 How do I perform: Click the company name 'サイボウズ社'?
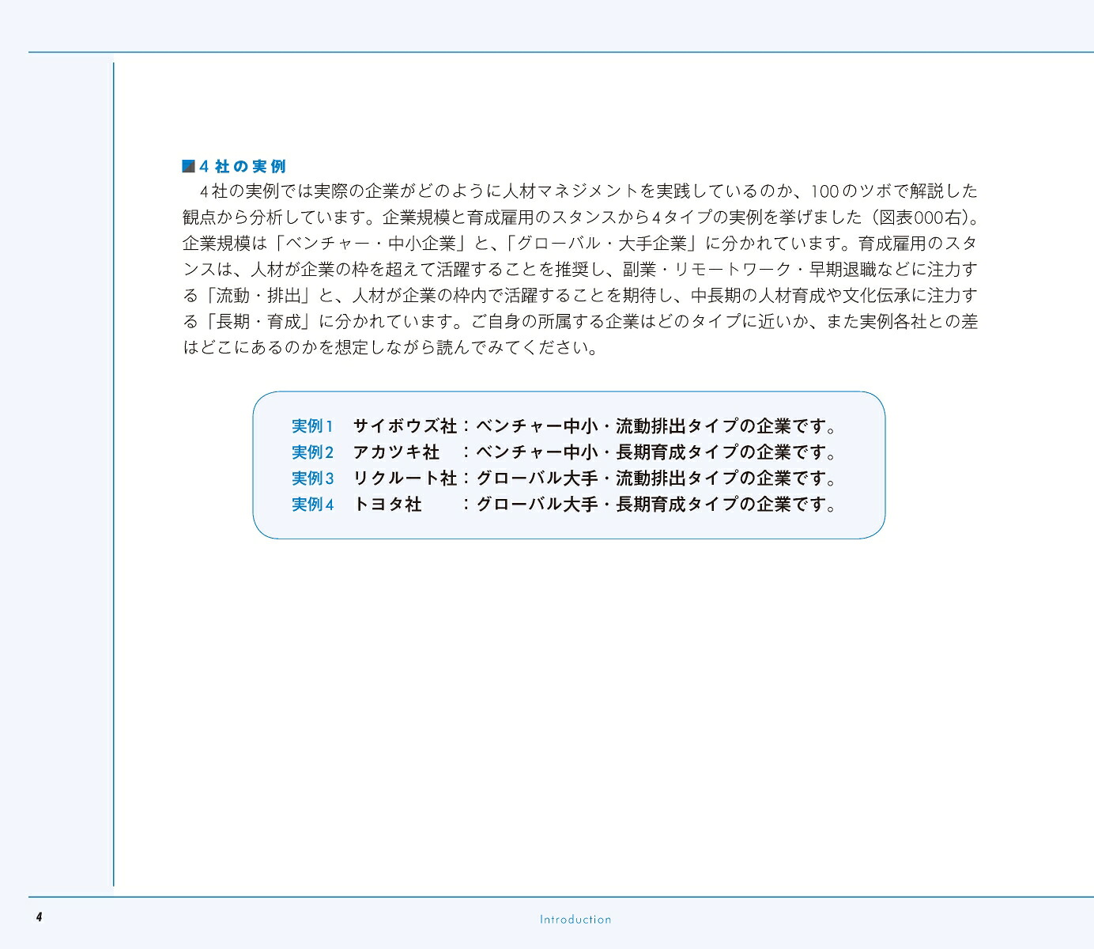tap(405, 426)
